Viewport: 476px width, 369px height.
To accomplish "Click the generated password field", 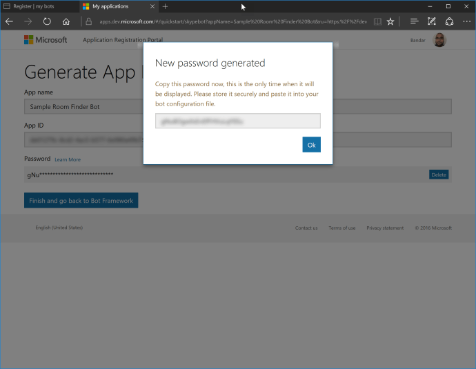I will pos(237,121).
